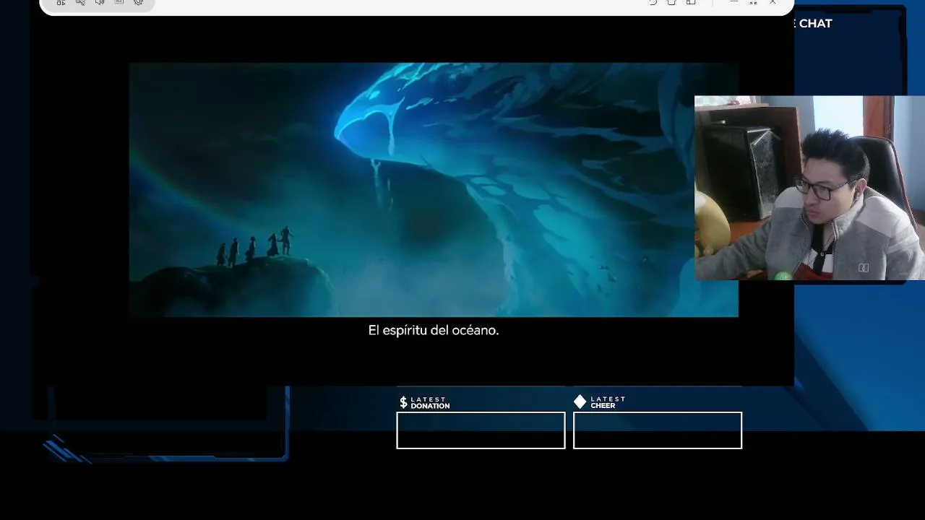Click the diamond cheer icon
Viewport: 925px width, 520px height.
pos(580,402)
